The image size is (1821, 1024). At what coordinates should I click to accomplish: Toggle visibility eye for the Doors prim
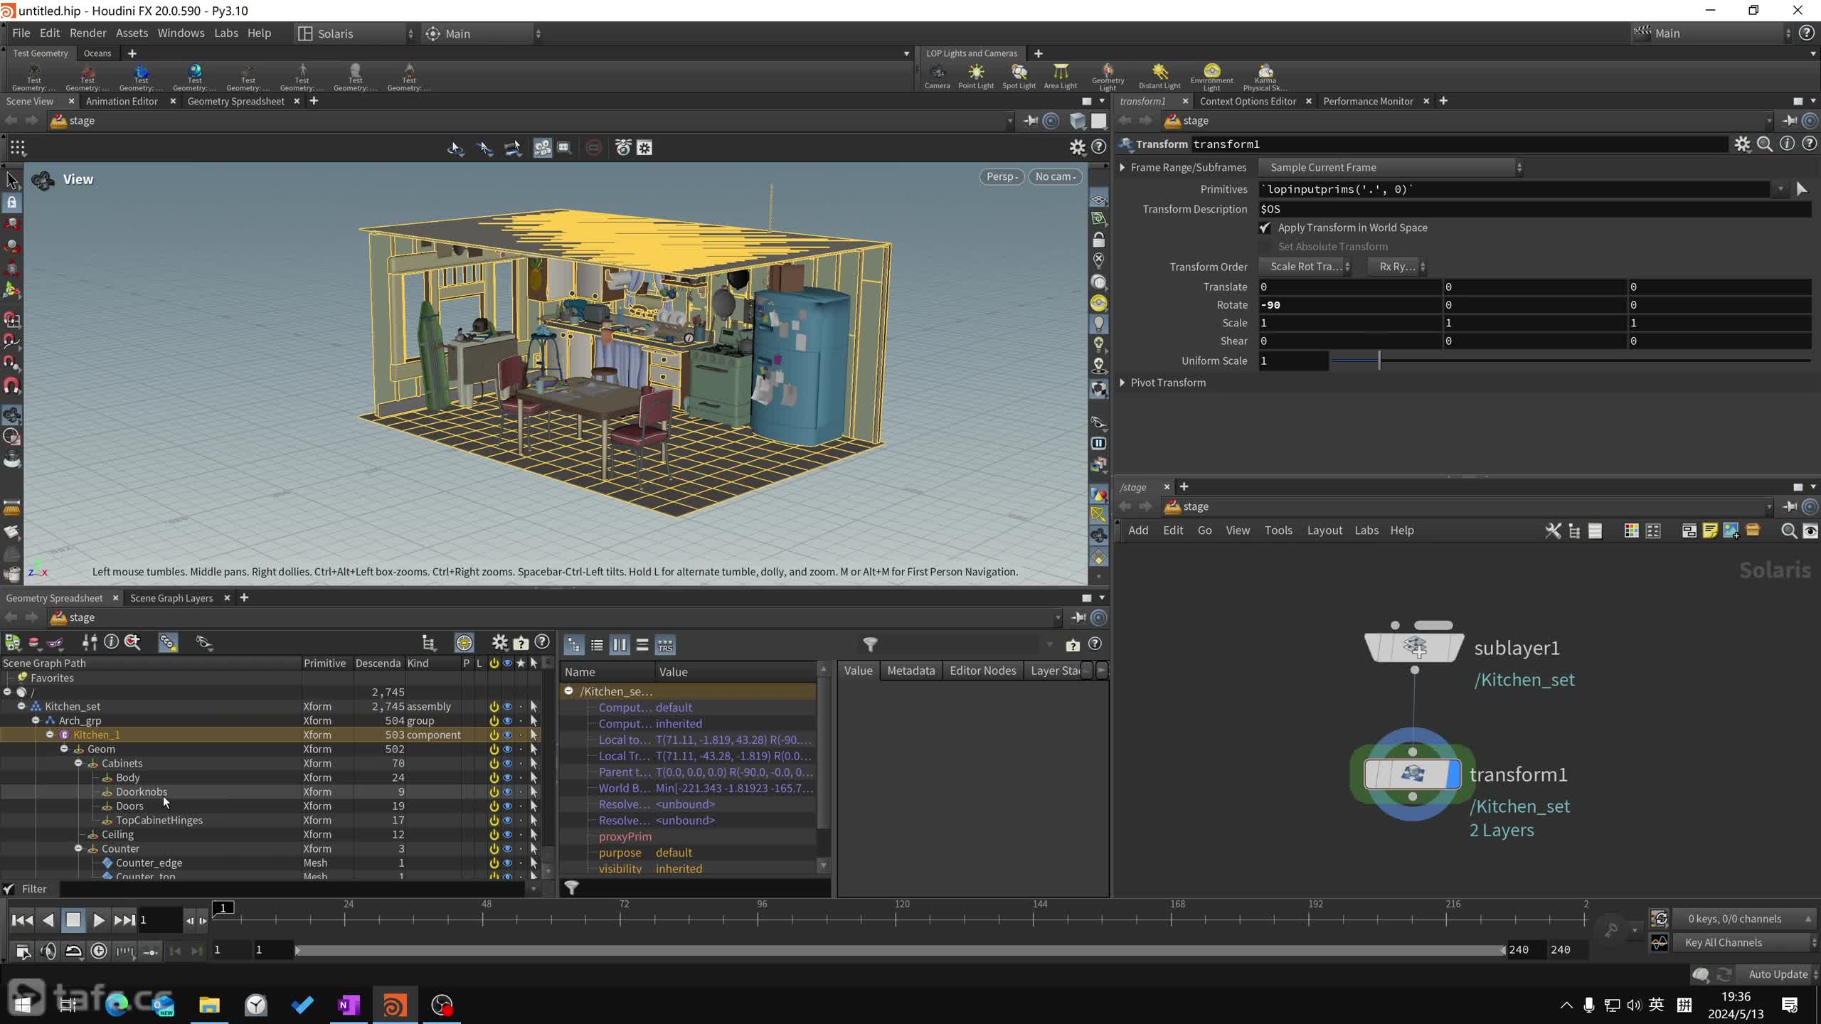507,806
